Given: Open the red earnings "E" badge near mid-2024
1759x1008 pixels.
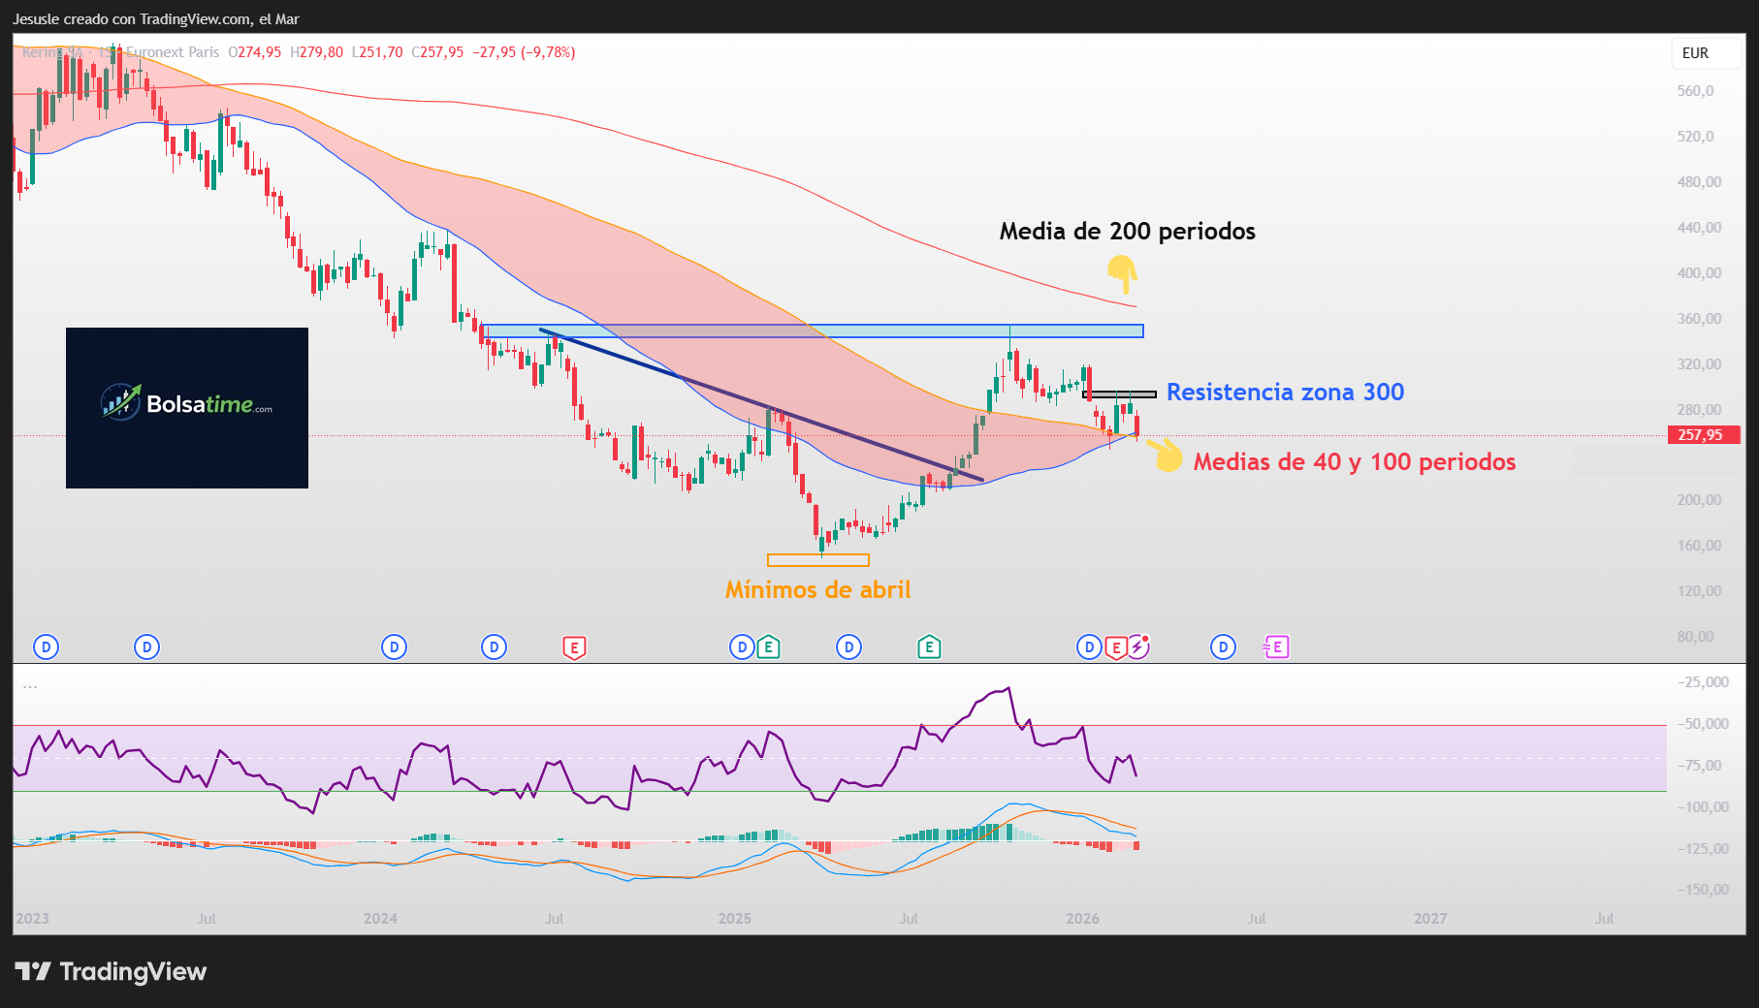Looking at the screenshot, I should pos(572,646).
